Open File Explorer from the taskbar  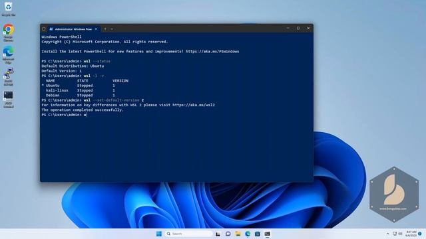click(238, 234)
